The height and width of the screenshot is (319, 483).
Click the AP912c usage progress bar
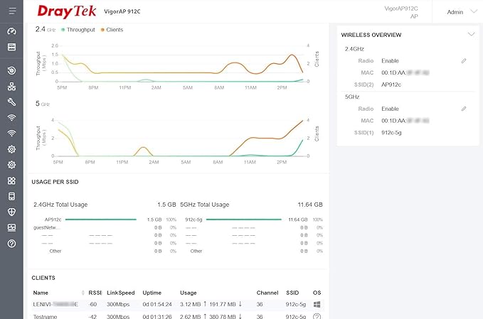pos(105,220)
